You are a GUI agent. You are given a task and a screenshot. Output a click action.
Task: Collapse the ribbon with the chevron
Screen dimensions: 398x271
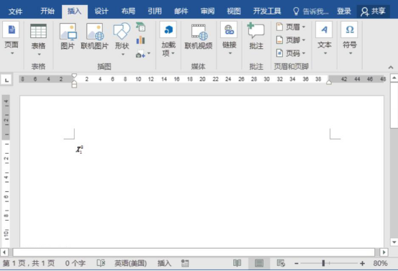pos(391,68)
